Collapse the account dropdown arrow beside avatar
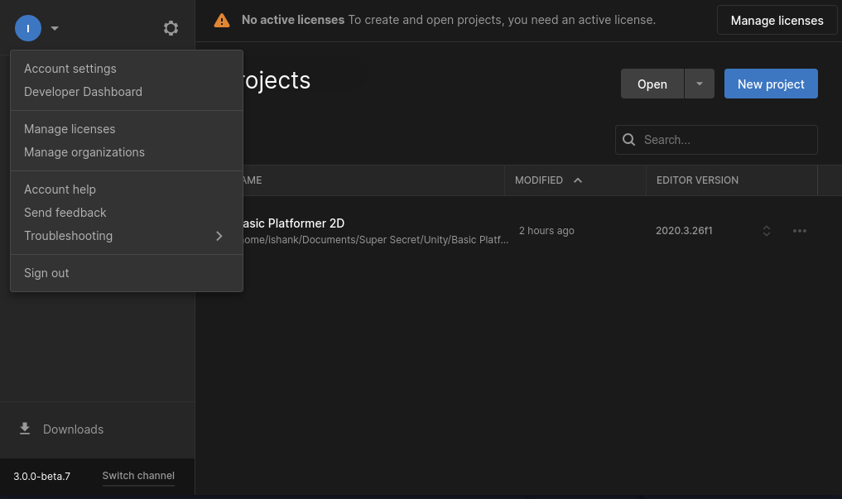The height and width of the screenshot is (499, 842). tap(55, 28)
